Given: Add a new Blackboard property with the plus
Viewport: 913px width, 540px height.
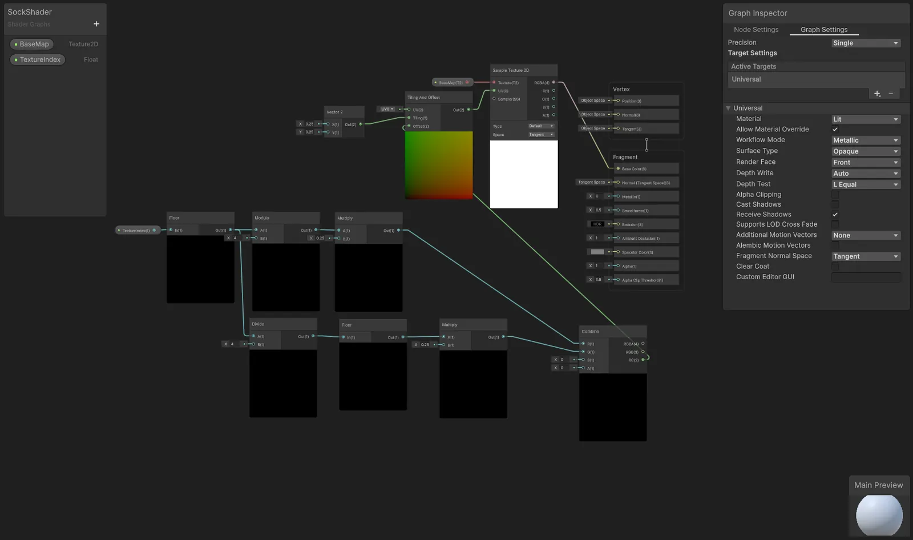Looking at the screenshot, I should tap(96, 24).
